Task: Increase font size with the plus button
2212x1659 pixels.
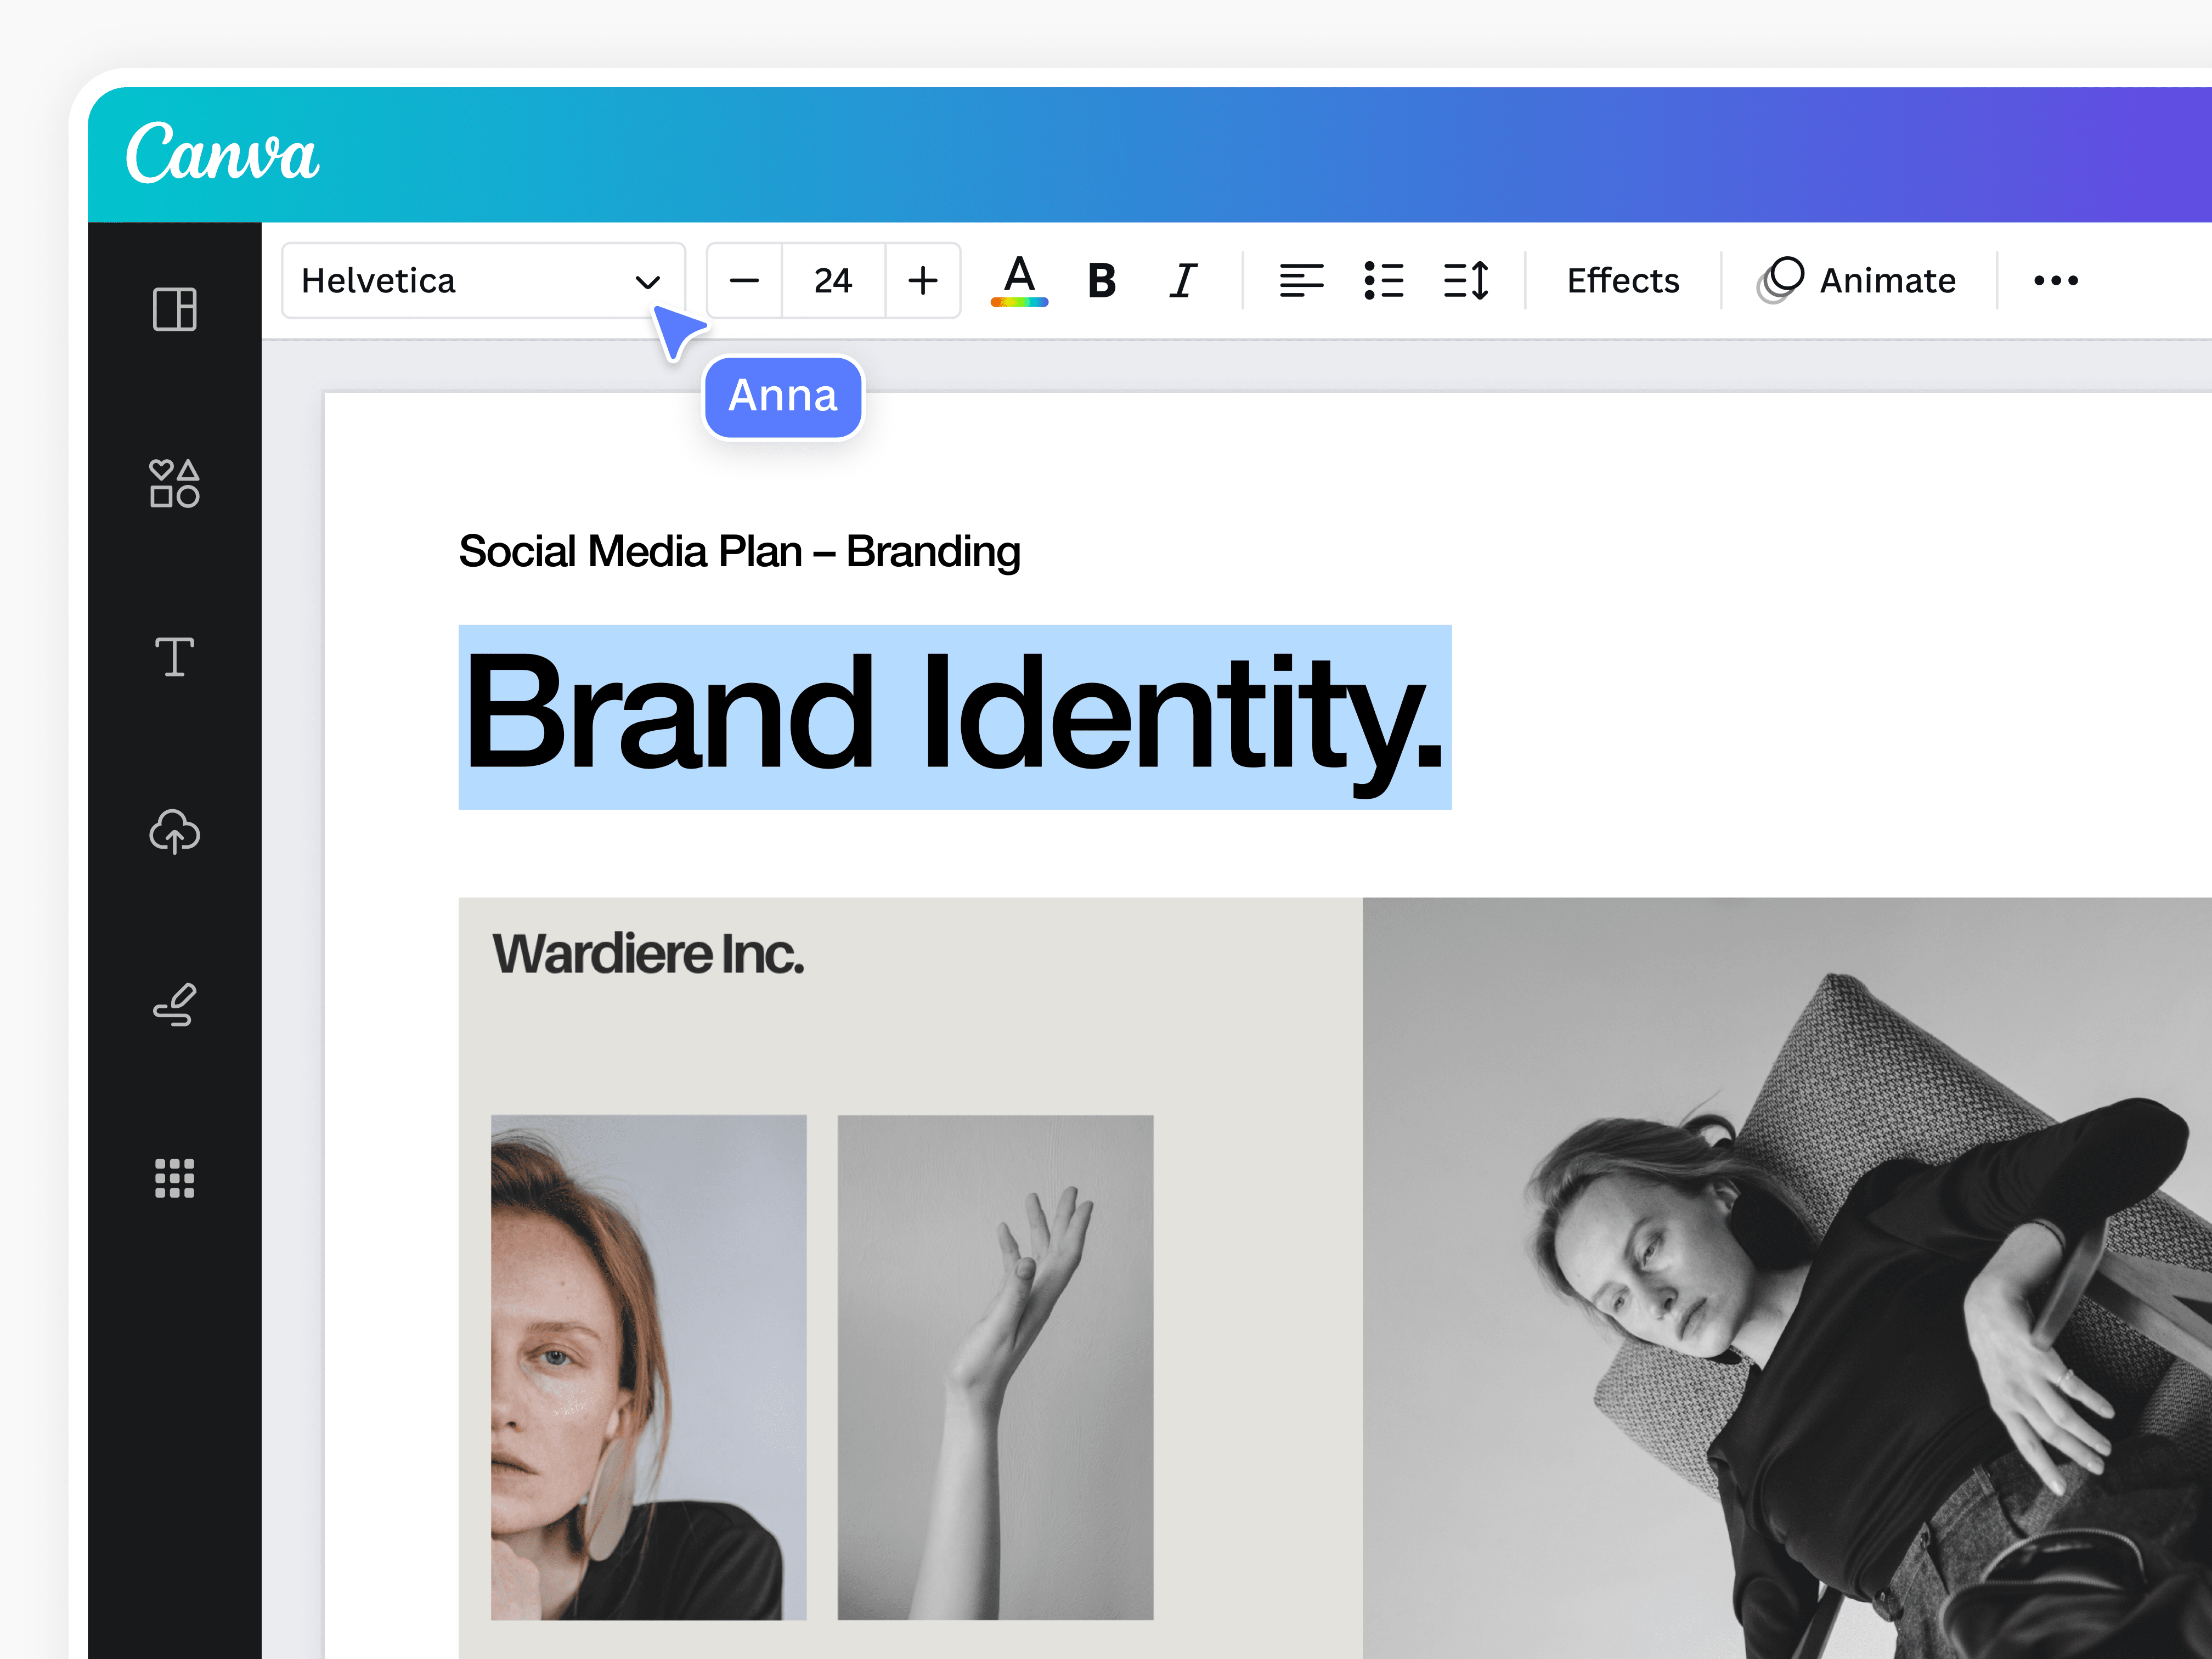Action: click(x=922, y=281)
